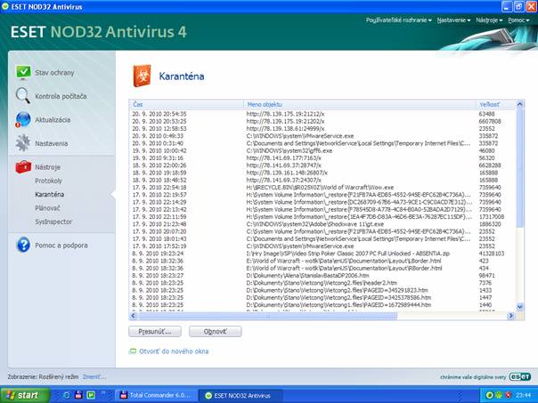Expand the Nástroje dropdown menu in header
538x403 pixels.
[489, 20]
